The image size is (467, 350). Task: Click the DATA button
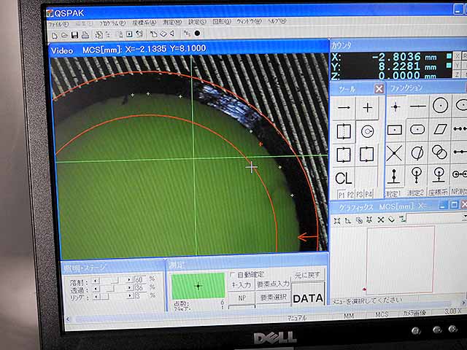pyautogui.click(x=308, y=298)
